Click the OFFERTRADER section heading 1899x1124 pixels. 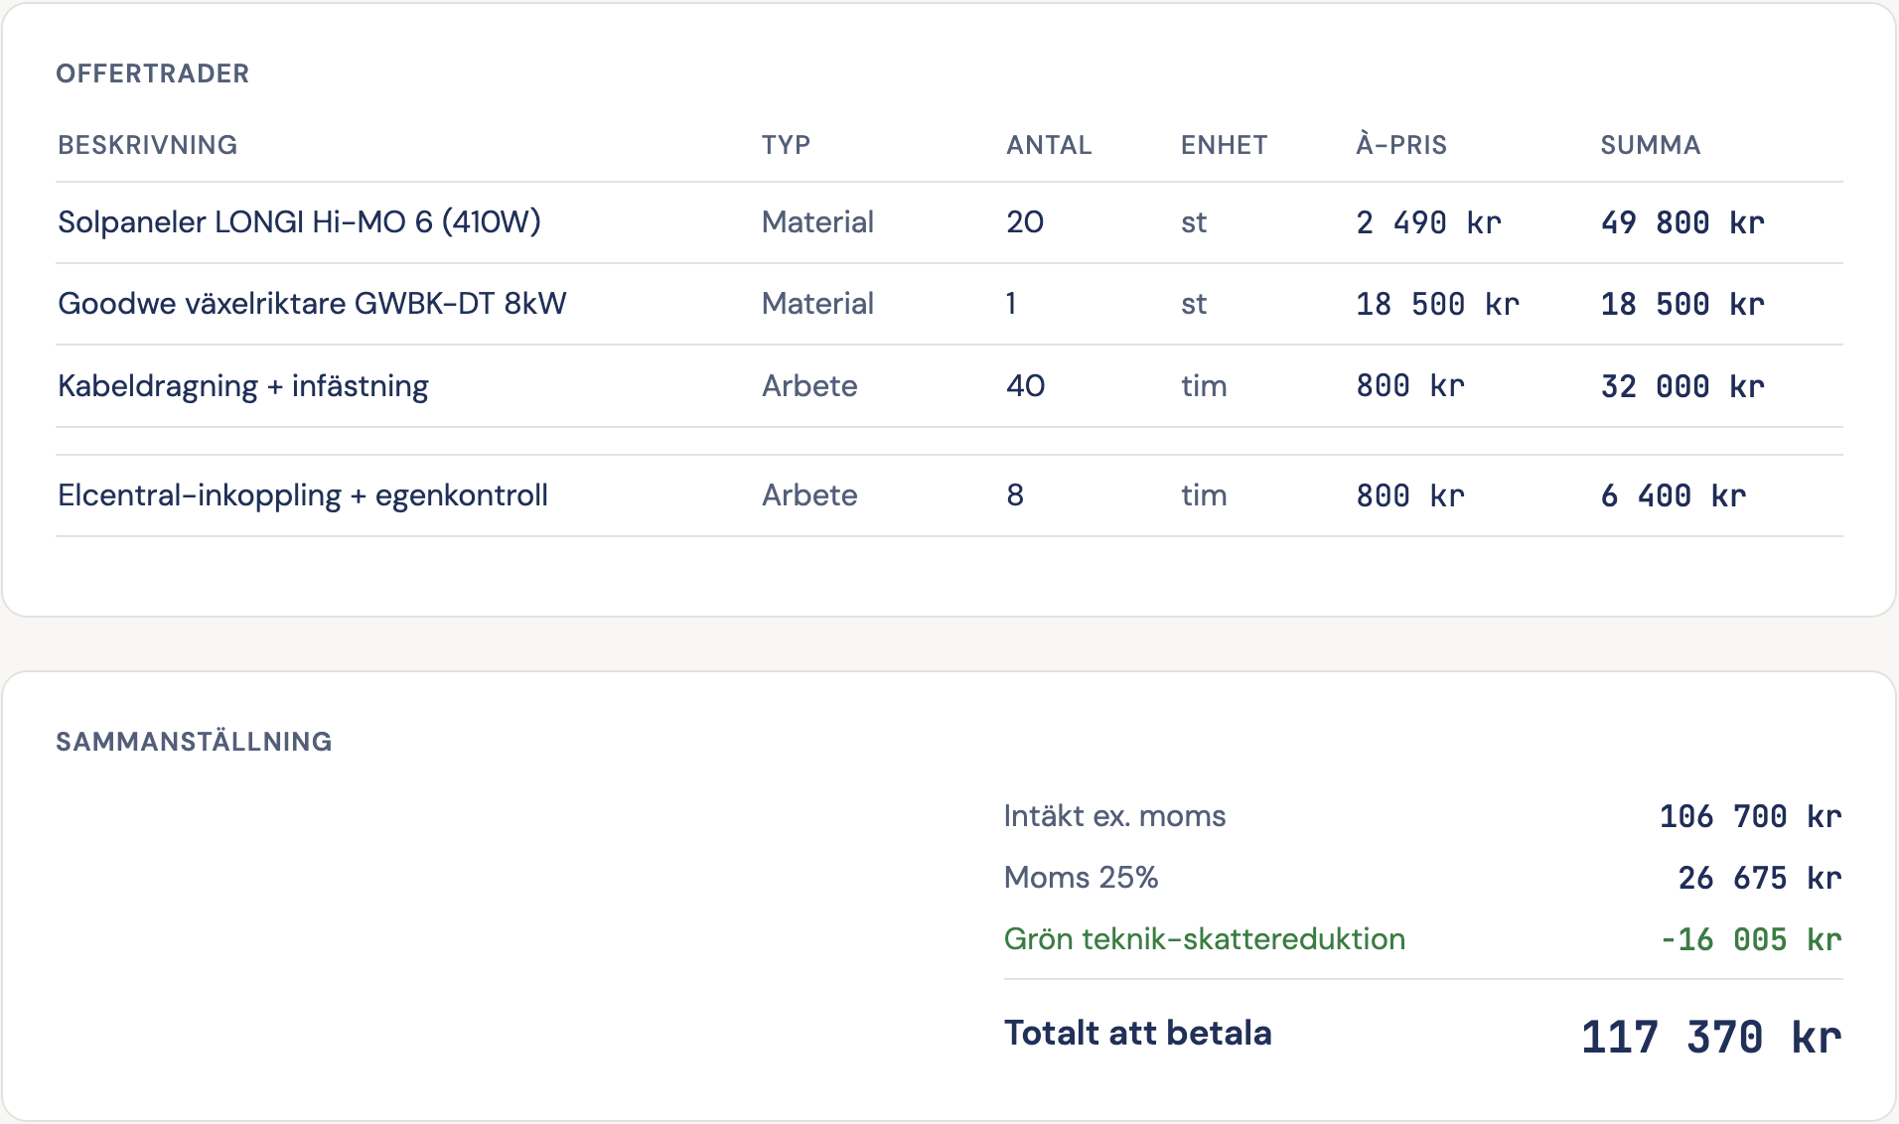pyautogui.click(x=153, y=73)
